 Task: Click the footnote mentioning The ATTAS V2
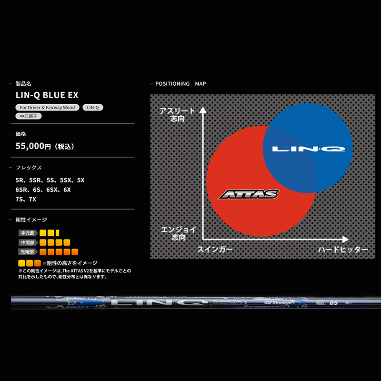tap(75, 273)
